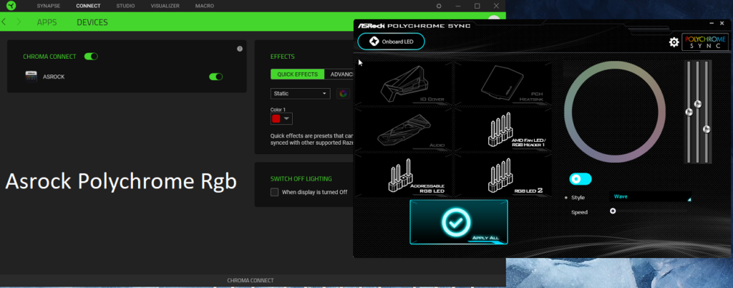Go back with the left arrow
This screenshot has width=733, height=288.
point(4,22)
